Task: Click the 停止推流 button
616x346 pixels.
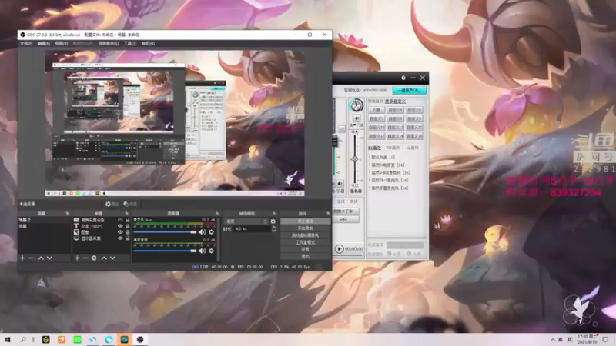Action: (x=305, y=221)
